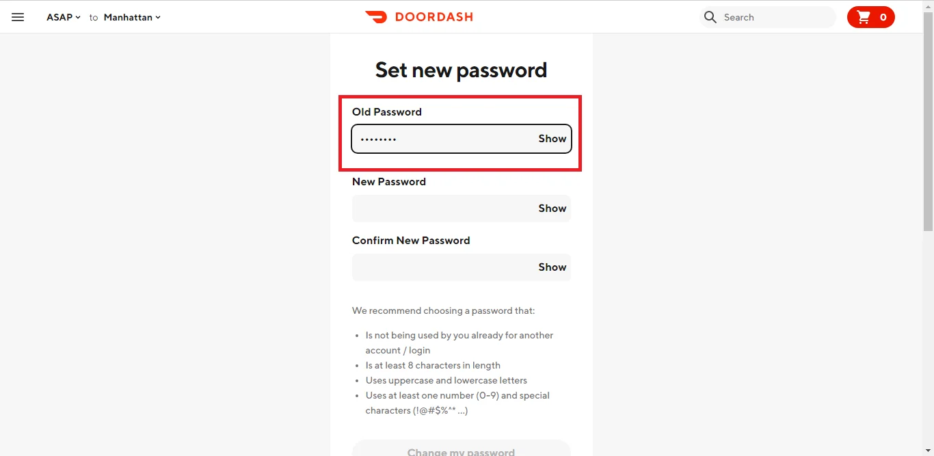This screenshot has width=934, height=456.
Task: Click the Confirm New Password label
Action: coord(410,241)
